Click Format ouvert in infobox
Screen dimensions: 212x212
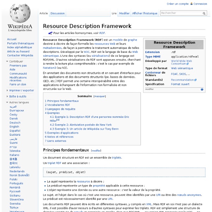coord(180,84)
